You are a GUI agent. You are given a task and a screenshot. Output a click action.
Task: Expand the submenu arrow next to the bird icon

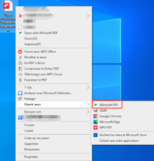88,16
